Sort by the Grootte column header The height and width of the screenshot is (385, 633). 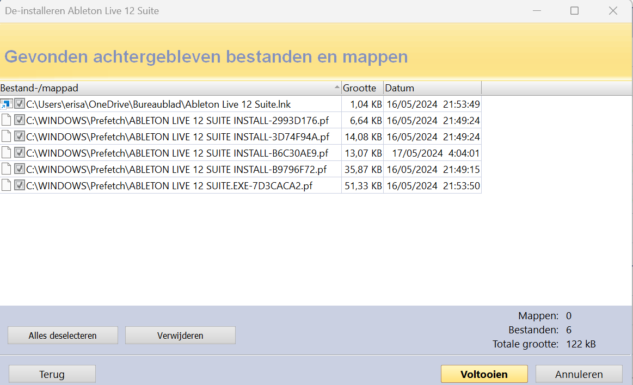pos(362,88)
